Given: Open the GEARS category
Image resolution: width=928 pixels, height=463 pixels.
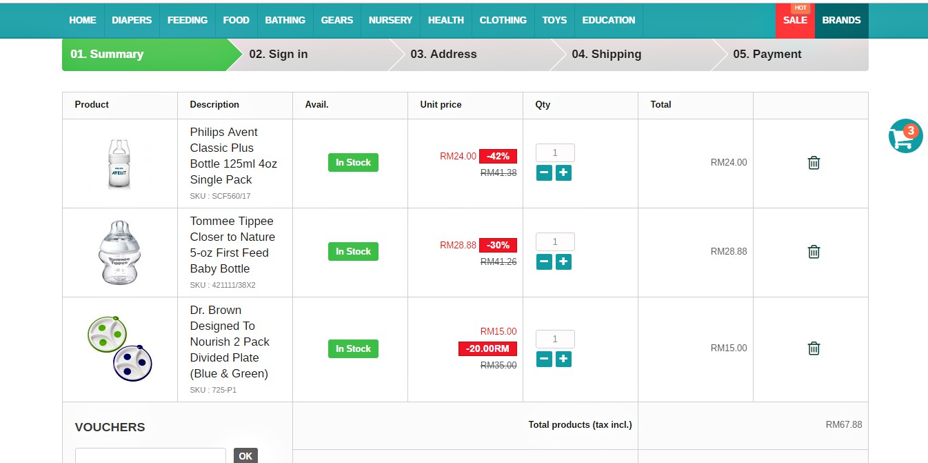Looking at the screenshot, I should pos(337,20).
